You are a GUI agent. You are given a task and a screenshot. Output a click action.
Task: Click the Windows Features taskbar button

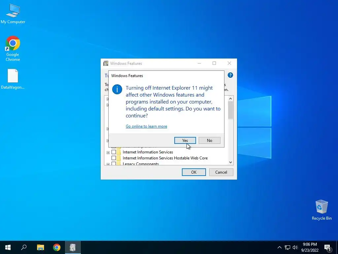pyautogui.click(x=73, y=247)
